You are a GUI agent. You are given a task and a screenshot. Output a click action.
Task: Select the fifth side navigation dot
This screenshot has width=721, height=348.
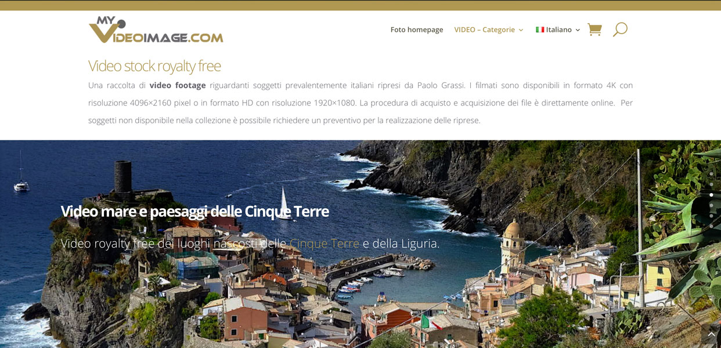(x=711, y=216)
